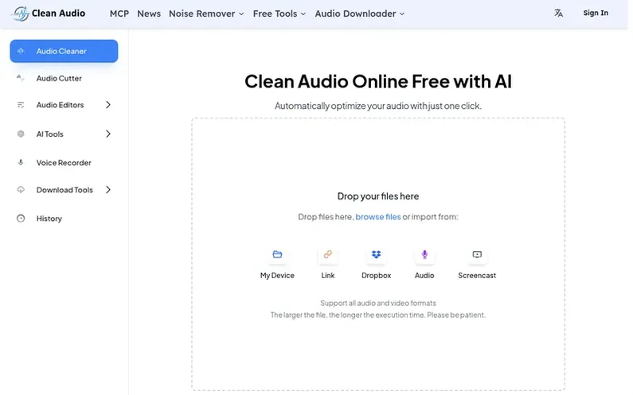Image resolution: width=633 pixels, height=395 pixels.
Task: Select Free Tools menu label
Action: [275, 14]
